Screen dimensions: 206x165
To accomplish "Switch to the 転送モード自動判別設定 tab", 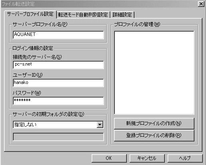I will [83, 15].
